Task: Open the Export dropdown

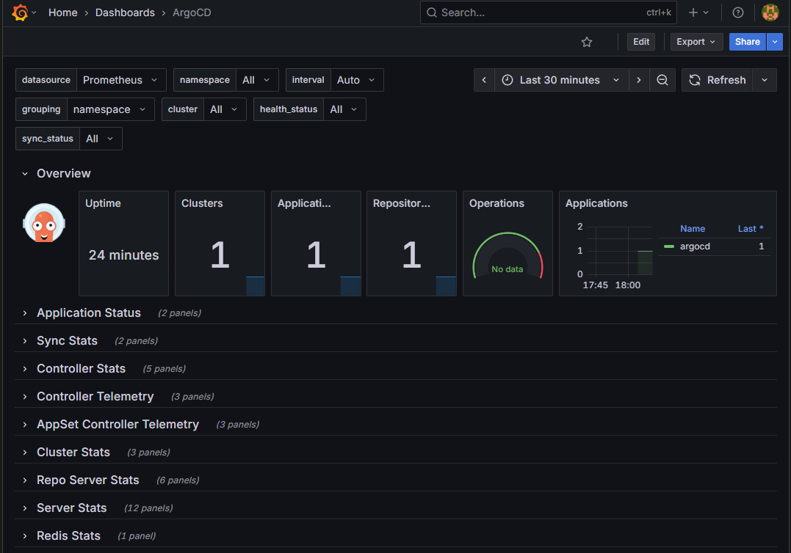Action: click(x=696, y=42)
